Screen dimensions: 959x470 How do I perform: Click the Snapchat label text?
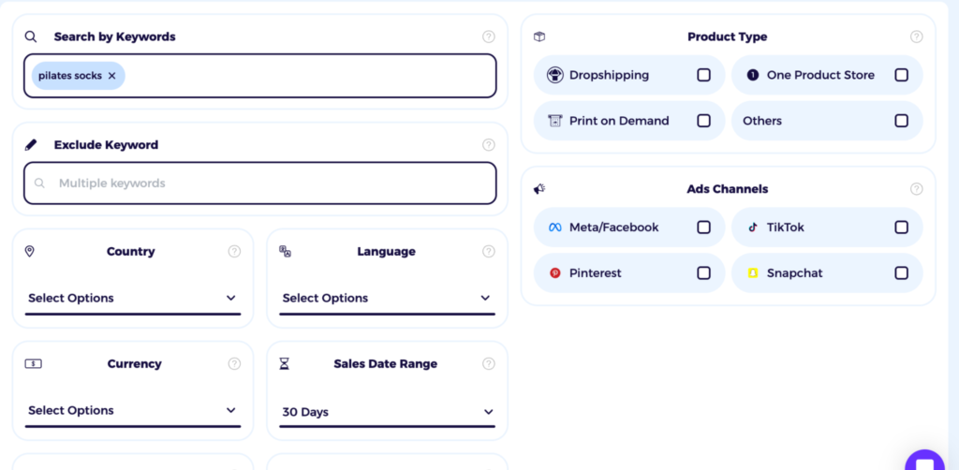[794, 273]
